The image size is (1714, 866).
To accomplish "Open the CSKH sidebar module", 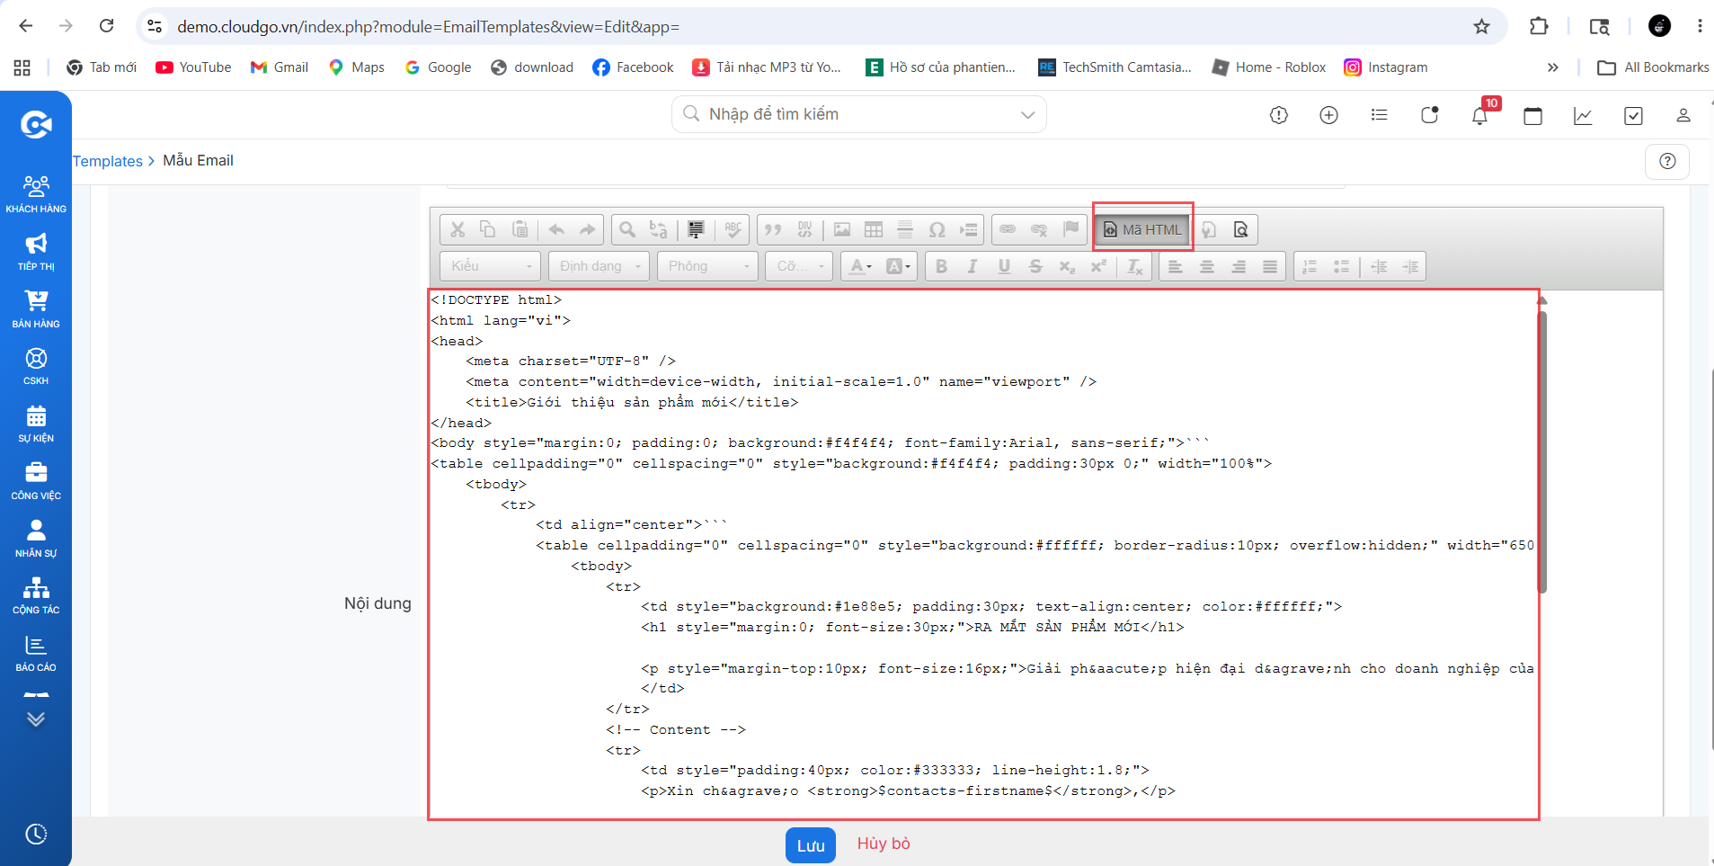I will (36, 366).
